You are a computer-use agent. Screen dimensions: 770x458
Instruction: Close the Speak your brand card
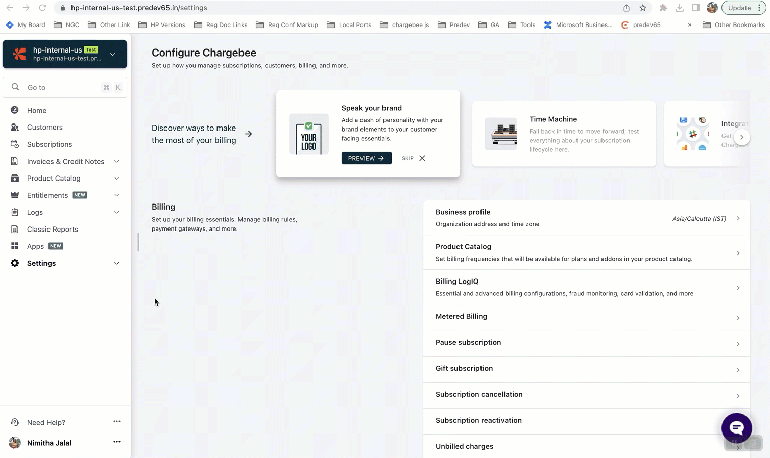pos(422,158)
